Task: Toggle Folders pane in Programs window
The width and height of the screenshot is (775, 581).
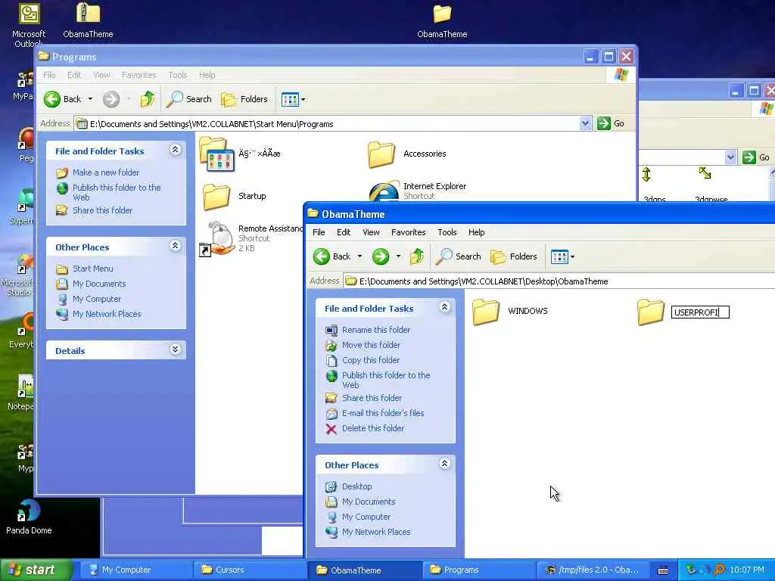Action: [244, 99]
